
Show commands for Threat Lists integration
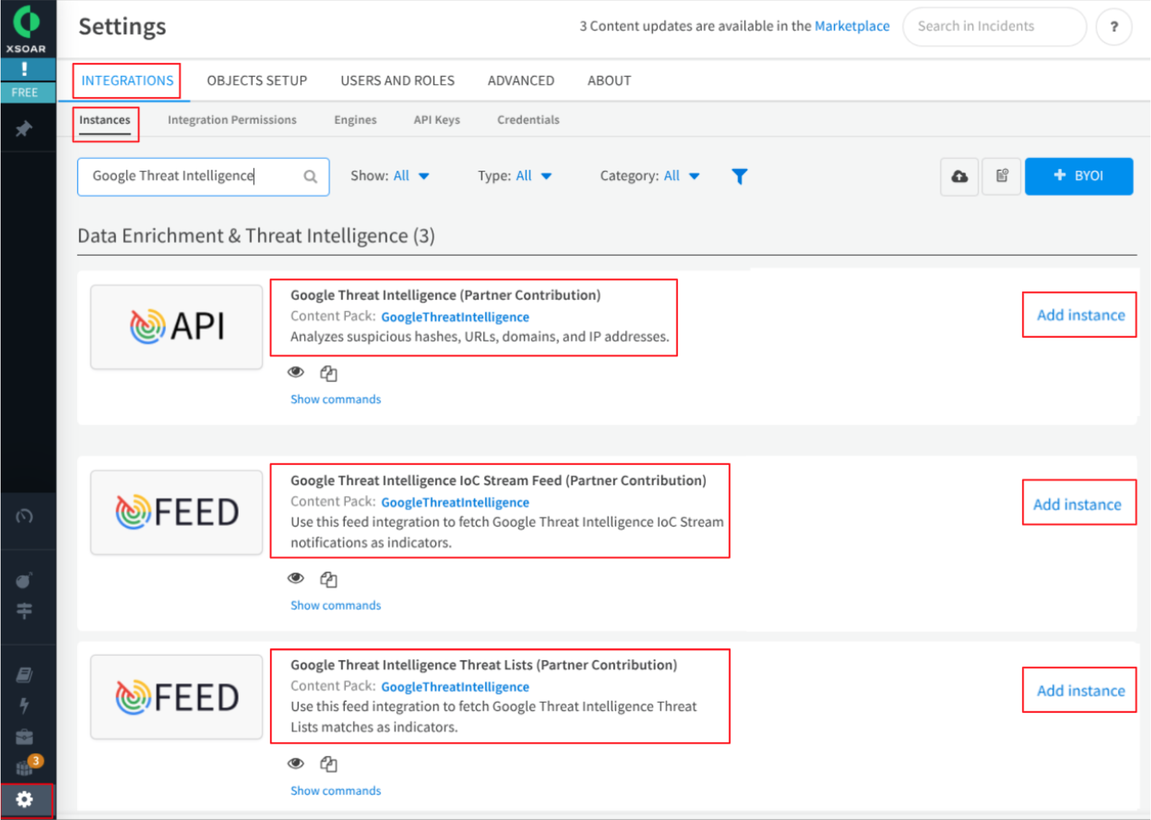pyautogui.click(x=336, y=791)
